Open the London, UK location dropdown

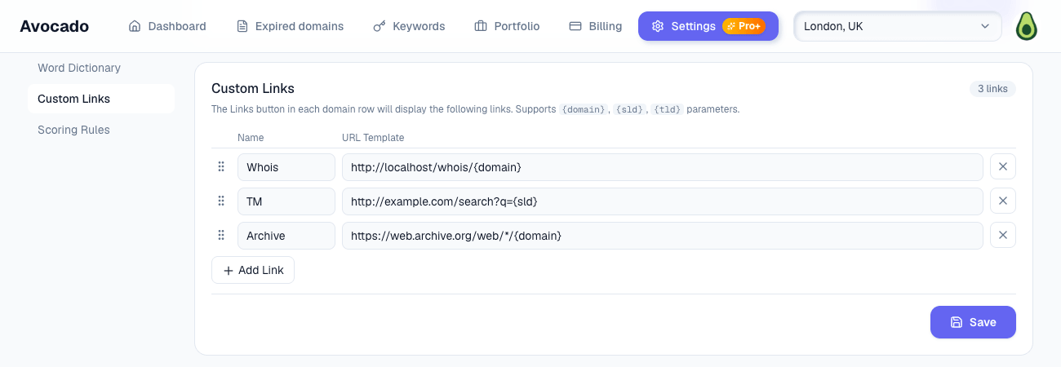[898, 26]
